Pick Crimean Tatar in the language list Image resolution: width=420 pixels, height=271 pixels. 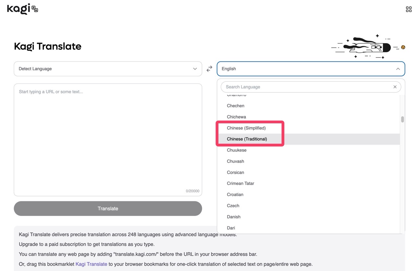click(x=308, y=184)
